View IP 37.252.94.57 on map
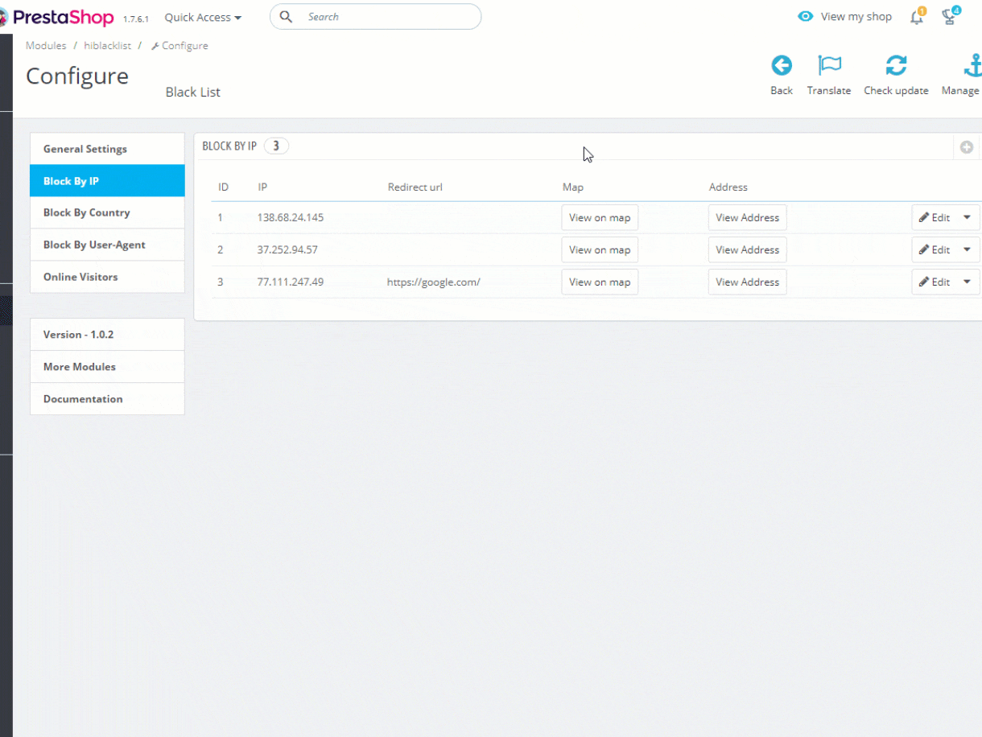 pos(600,249)
